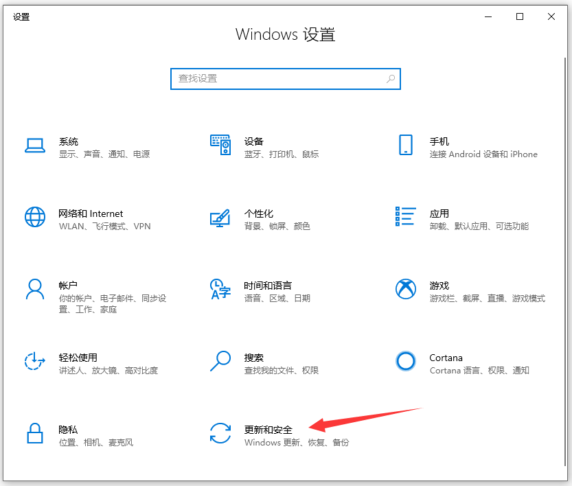The image size is (572, 486).
Task: Click the 搜索 title text
Action: coord(254,358)
